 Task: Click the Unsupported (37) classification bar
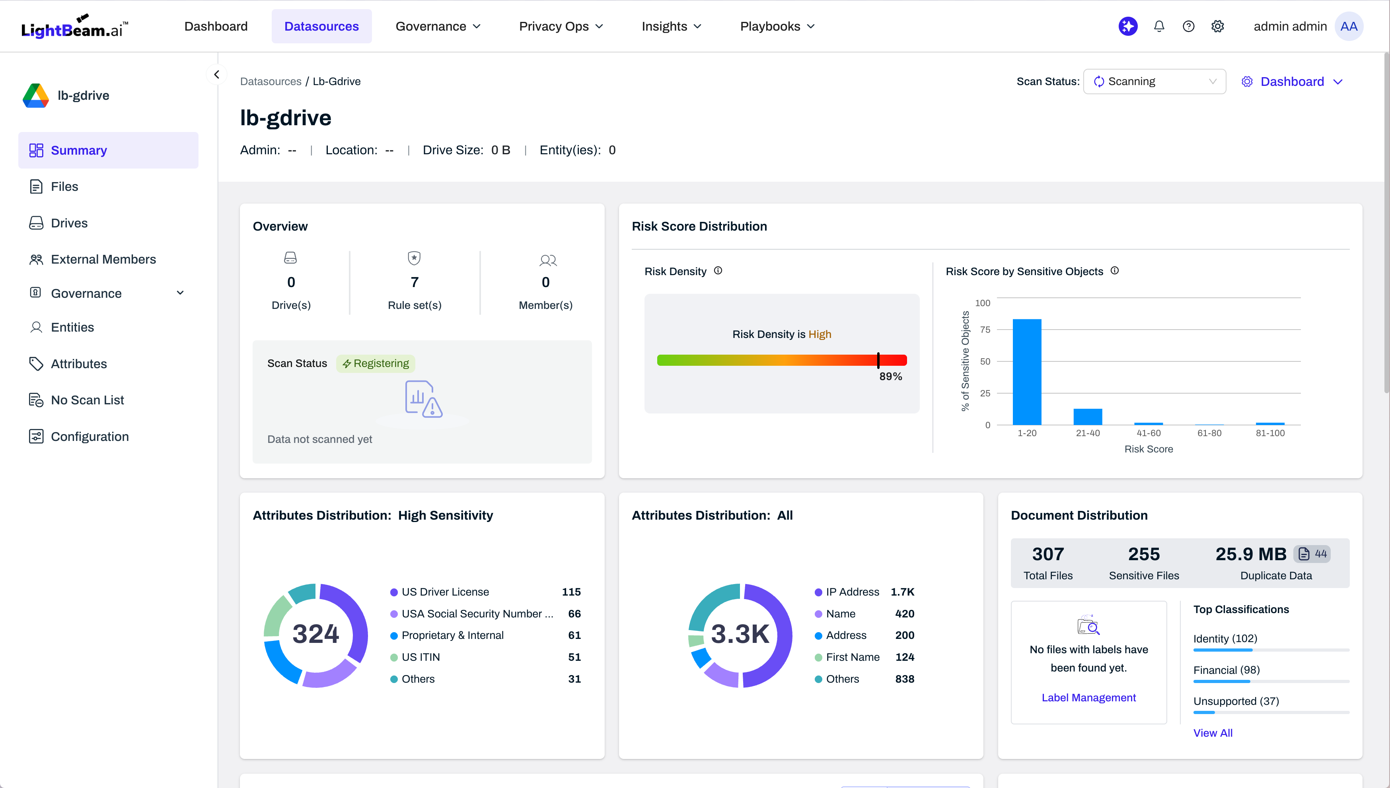point(1271,712)
